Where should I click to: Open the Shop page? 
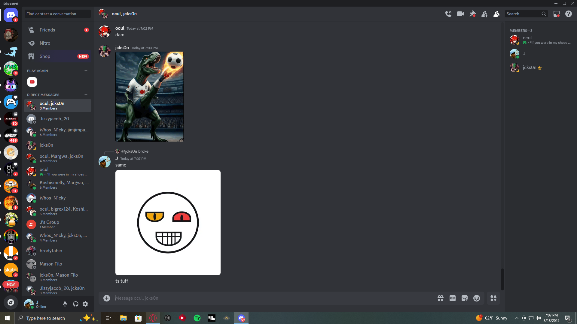[58, 56]
